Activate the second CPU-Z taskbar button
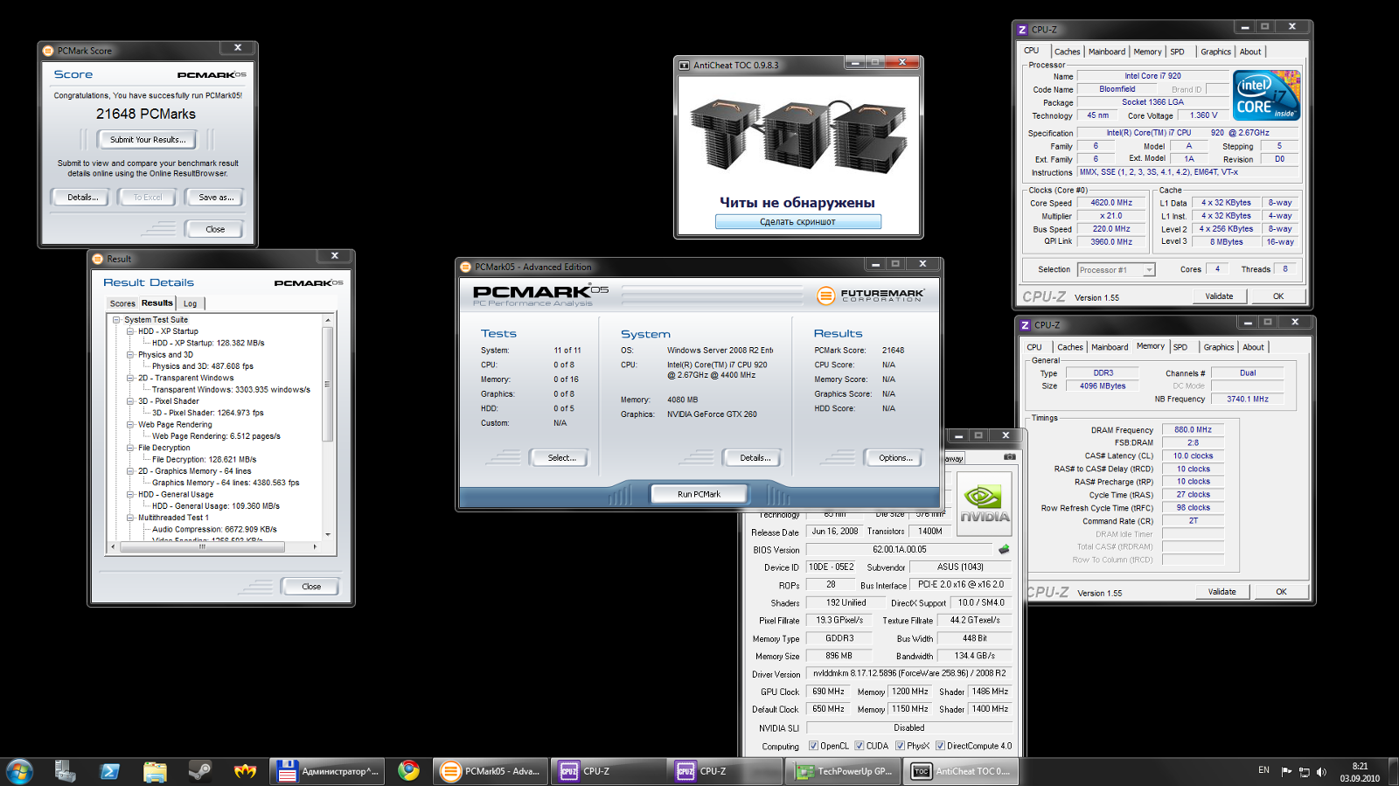 (726, 771)
